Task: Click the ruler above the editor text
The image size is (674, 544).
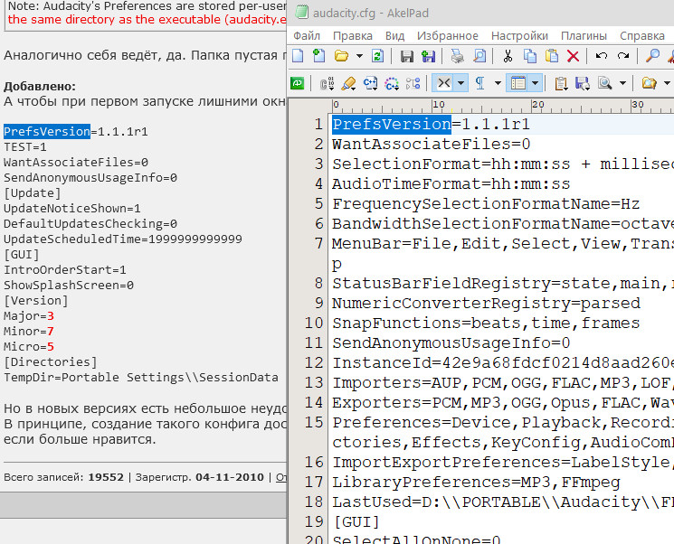Action: [x=503, y=106]
